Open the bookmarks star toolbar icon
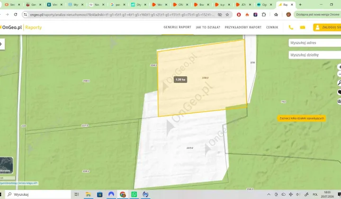The width and height of the screenshot is (341, 199). [x=276, y=15]
